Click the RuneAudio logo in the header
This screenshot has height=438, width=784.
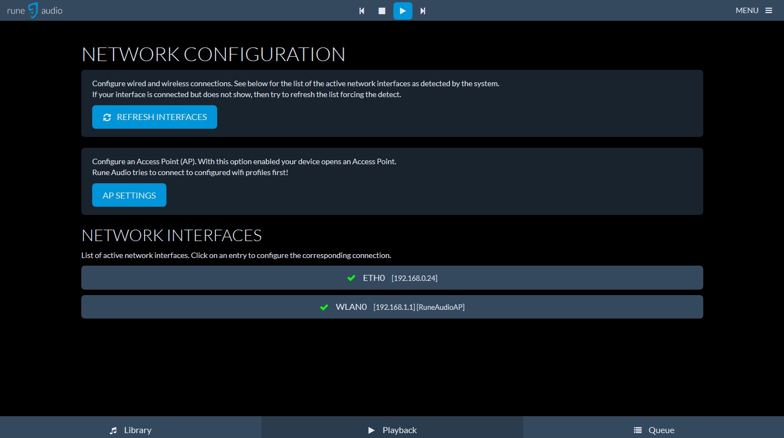coord(34,10)
